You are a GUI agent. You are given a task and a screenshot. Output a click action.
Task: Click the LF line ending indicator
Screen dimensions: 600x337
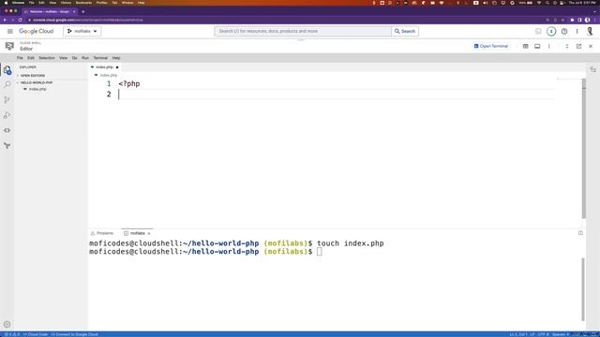[532, 334]
